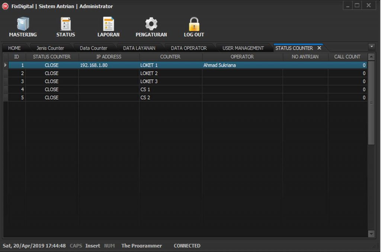Click the LOG OUT padlock icon
Image resolution: width=381 pixels, height=252 pixels.
(x=194, y=25)
